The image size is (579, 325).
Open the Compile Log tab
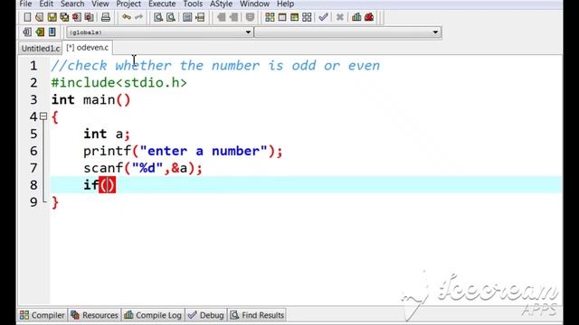click(x=153, y=315)
